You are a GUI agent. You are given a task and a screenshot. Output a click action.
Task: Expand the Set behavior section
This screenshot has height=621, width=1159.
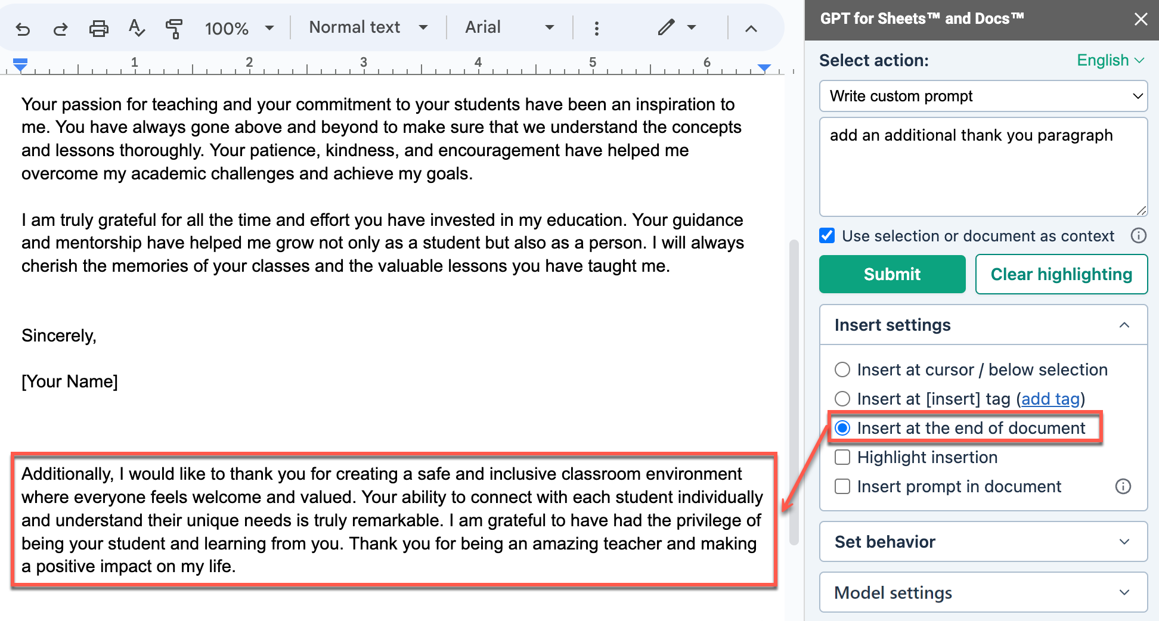983,542
